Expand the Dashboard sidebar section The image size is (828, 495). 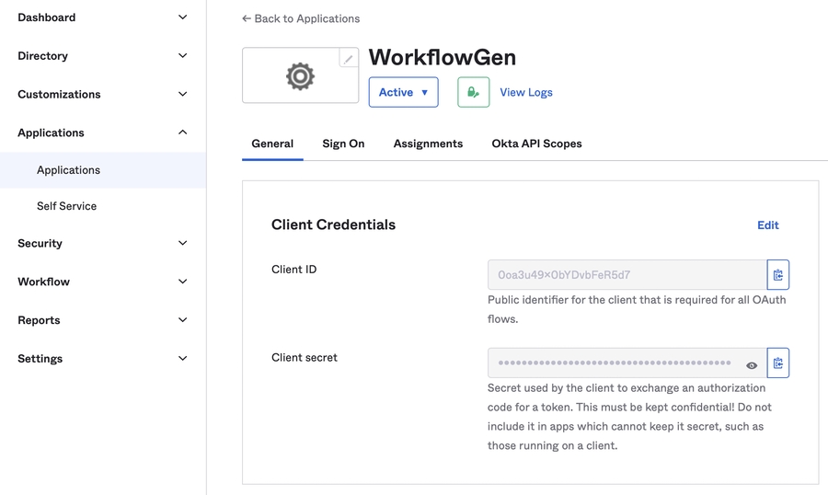tap(102, 17)
